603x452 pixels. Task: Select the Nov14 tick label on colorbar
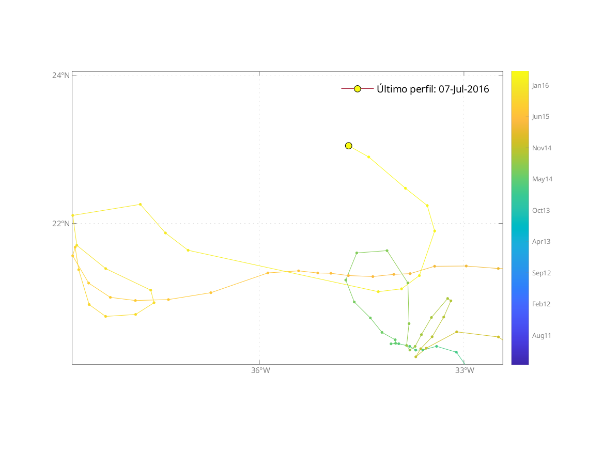[x=542, y=148]
